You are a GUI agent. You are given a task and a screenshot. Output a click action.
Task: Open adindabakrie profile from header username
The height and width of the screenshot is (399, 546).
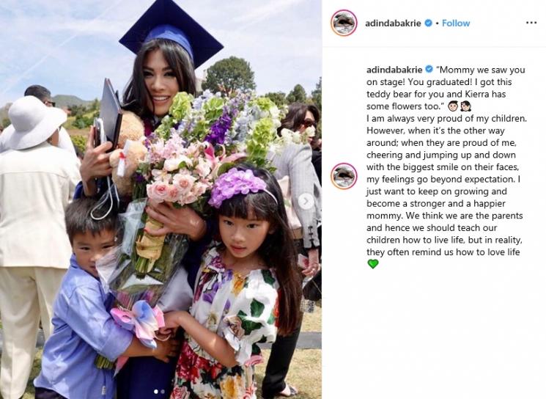coord(393,23)
